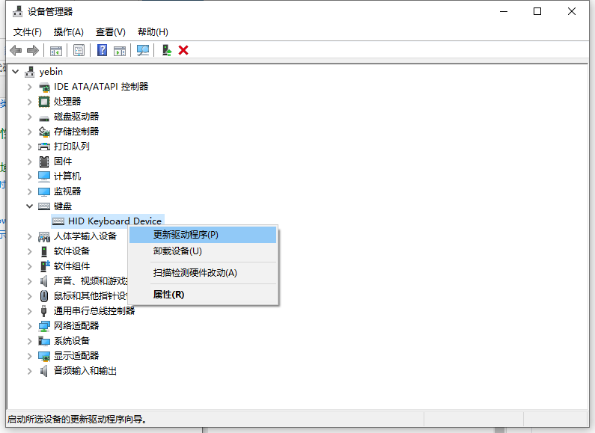Expand the 处理器 (Processor) category

[29, 101]
